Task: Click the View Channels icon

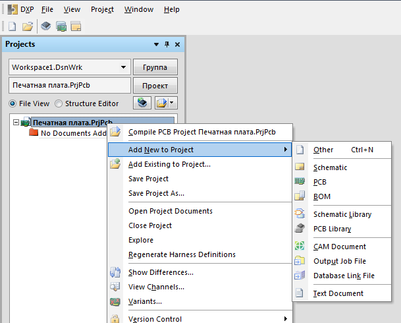Action: tap(115, 287)
